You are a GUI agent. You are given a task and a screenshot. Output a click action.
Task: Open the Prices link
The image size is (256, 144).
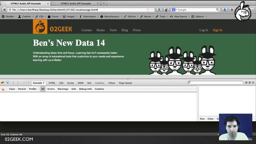click(x=137, y=30)
